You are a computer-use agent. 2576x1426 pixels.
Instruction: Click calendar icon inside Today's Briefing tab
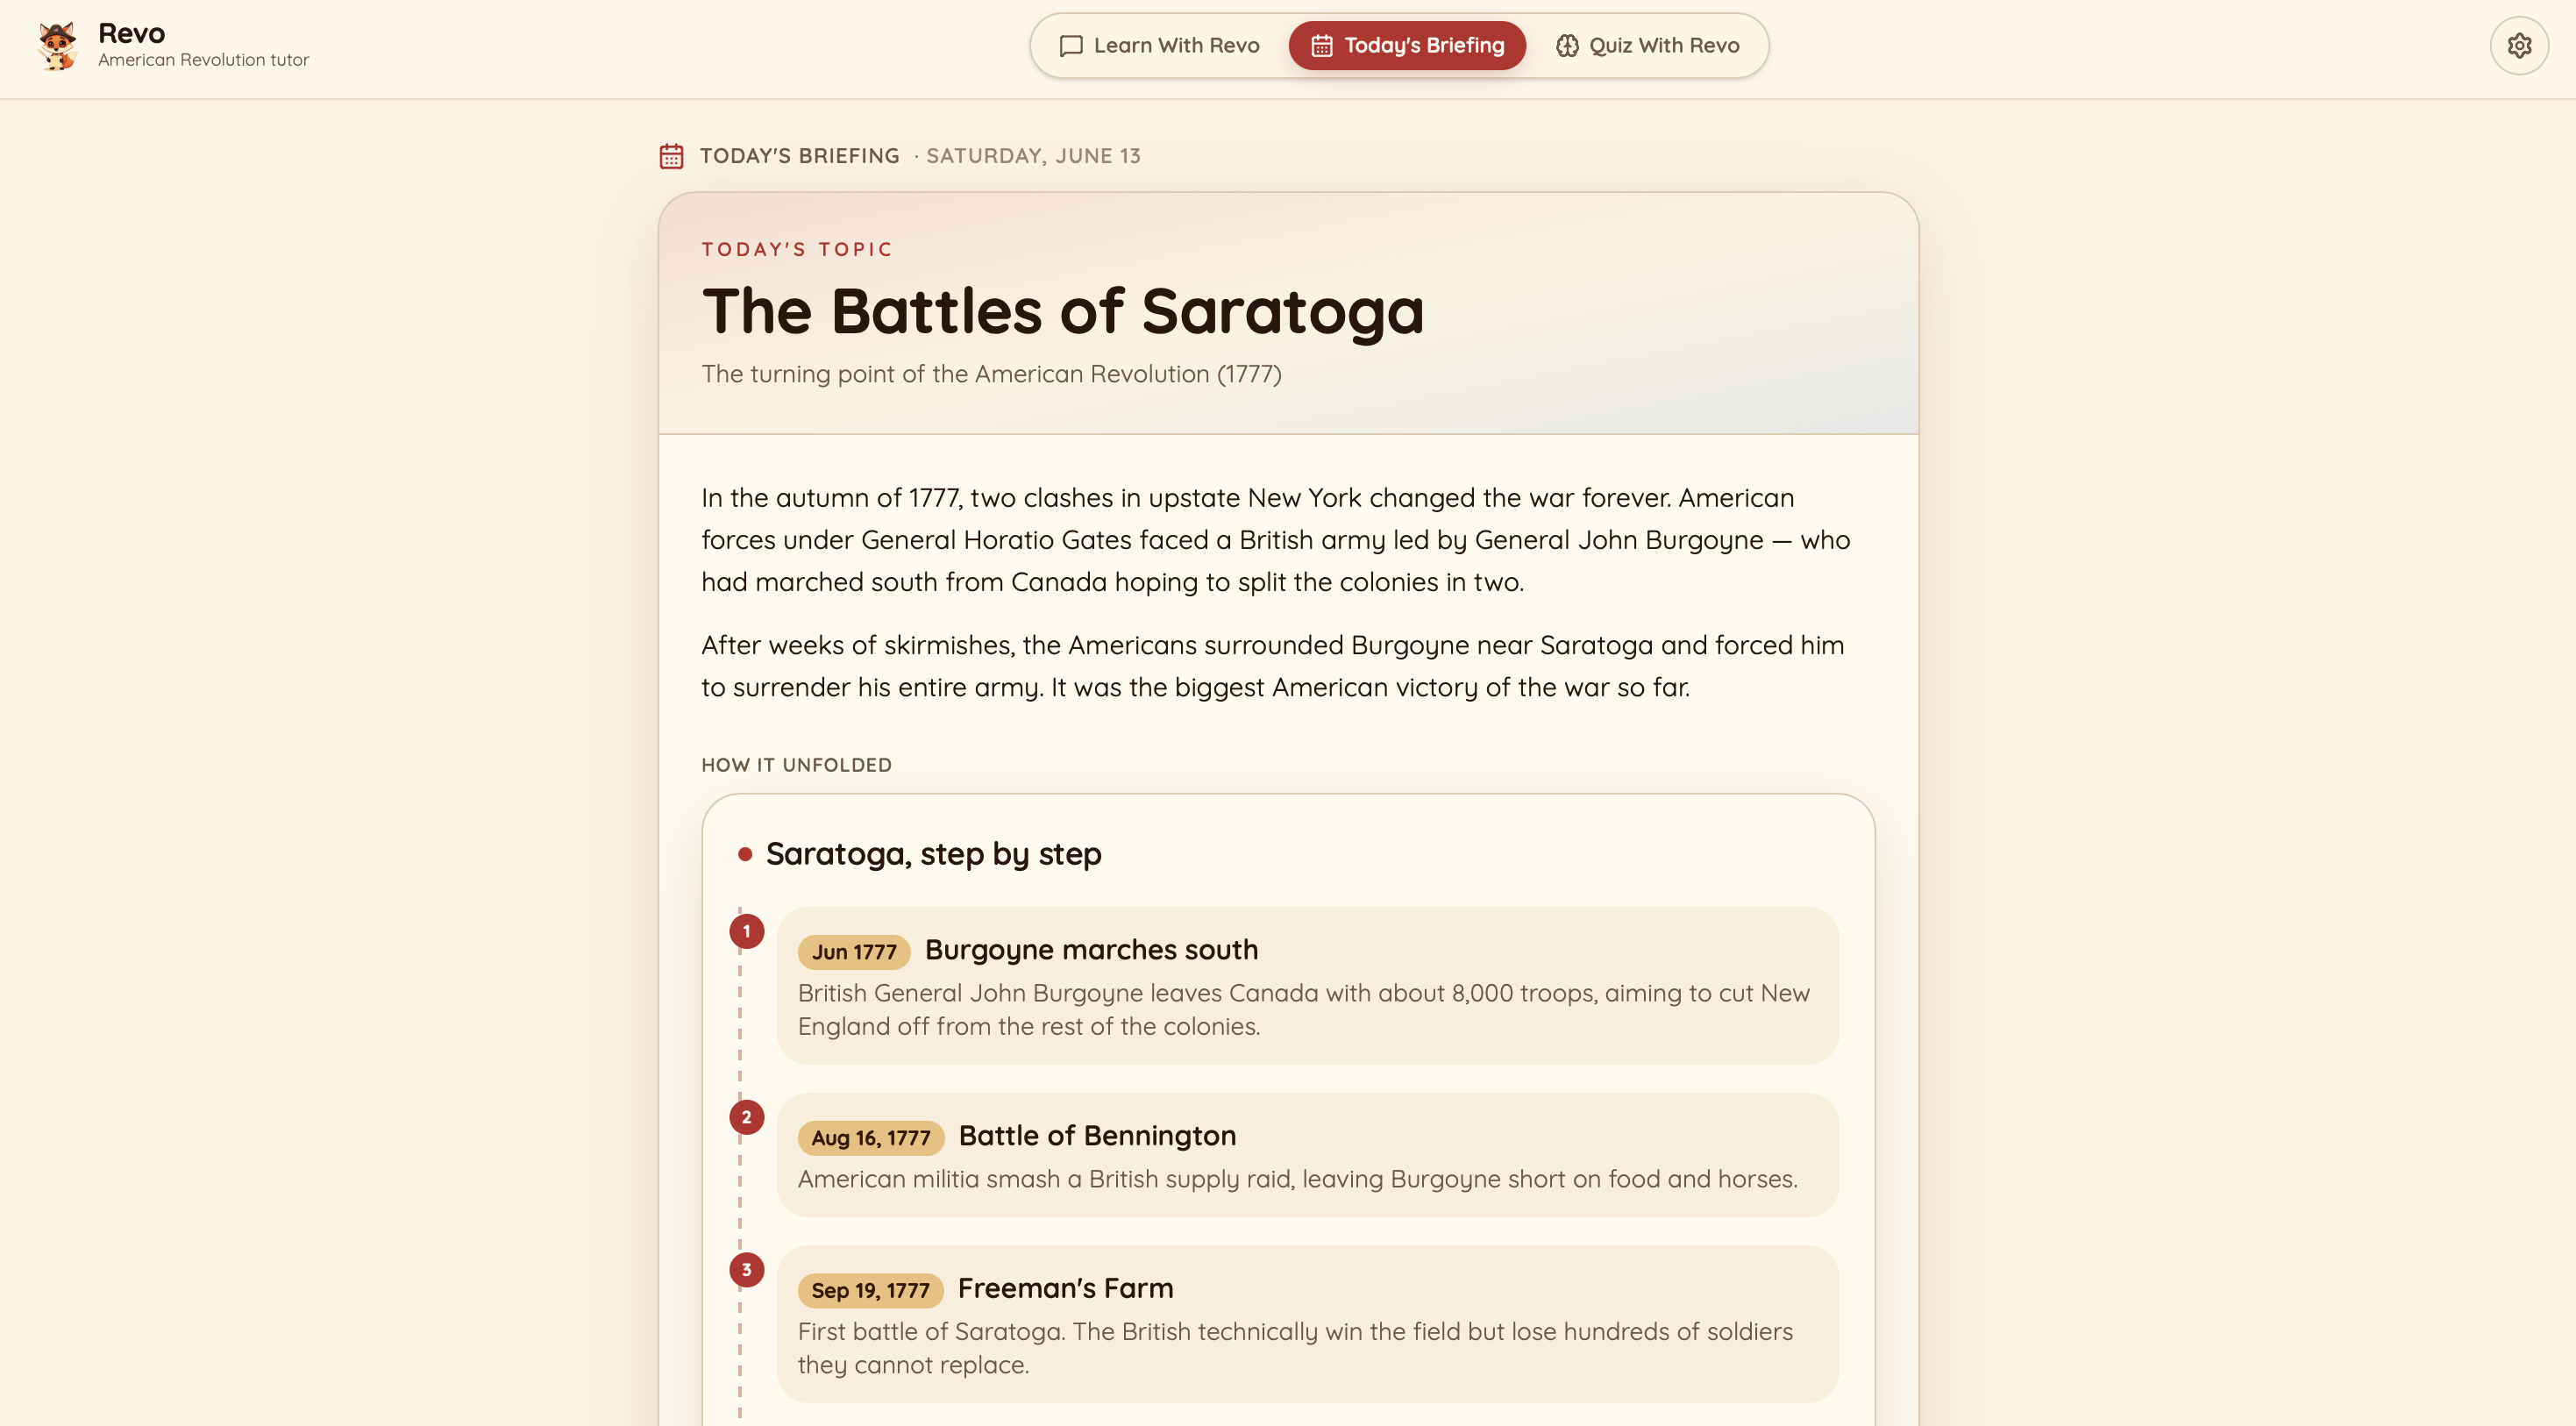tap(1322, 46)
